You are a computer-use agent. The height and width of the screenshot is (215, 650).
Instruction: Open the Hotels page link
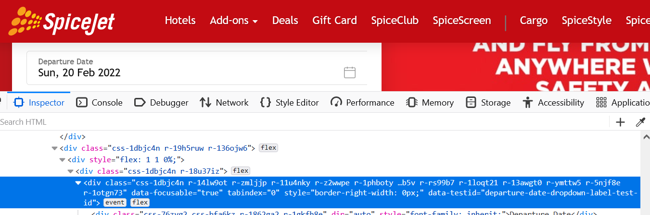180,21
